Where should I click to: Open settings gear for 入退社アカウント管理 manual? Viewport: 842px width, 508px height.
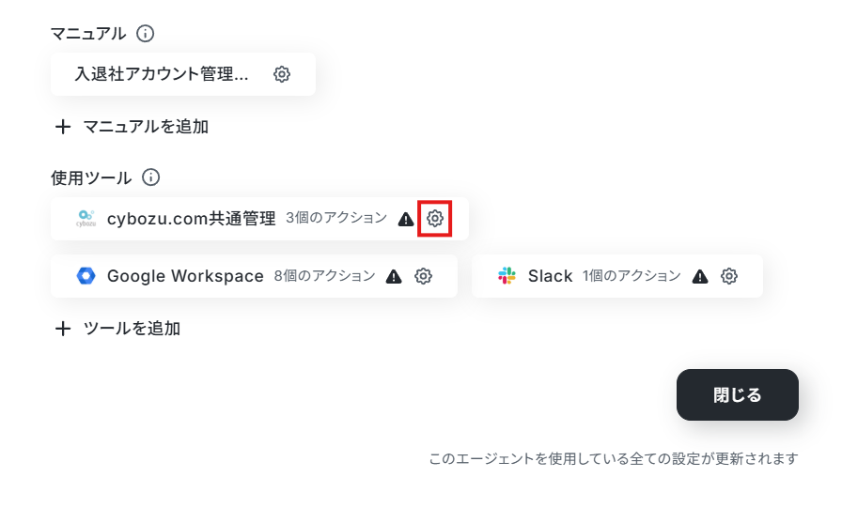point(282,74)
